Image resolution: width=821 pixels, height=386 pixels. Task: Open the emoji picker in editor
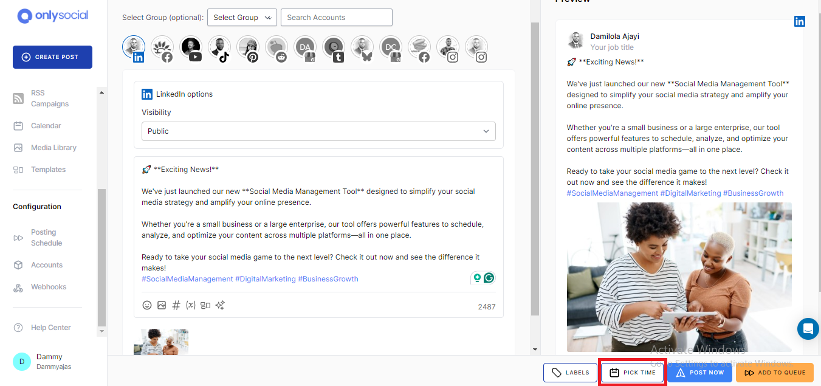pyautogui.click(x=146, y=305)
